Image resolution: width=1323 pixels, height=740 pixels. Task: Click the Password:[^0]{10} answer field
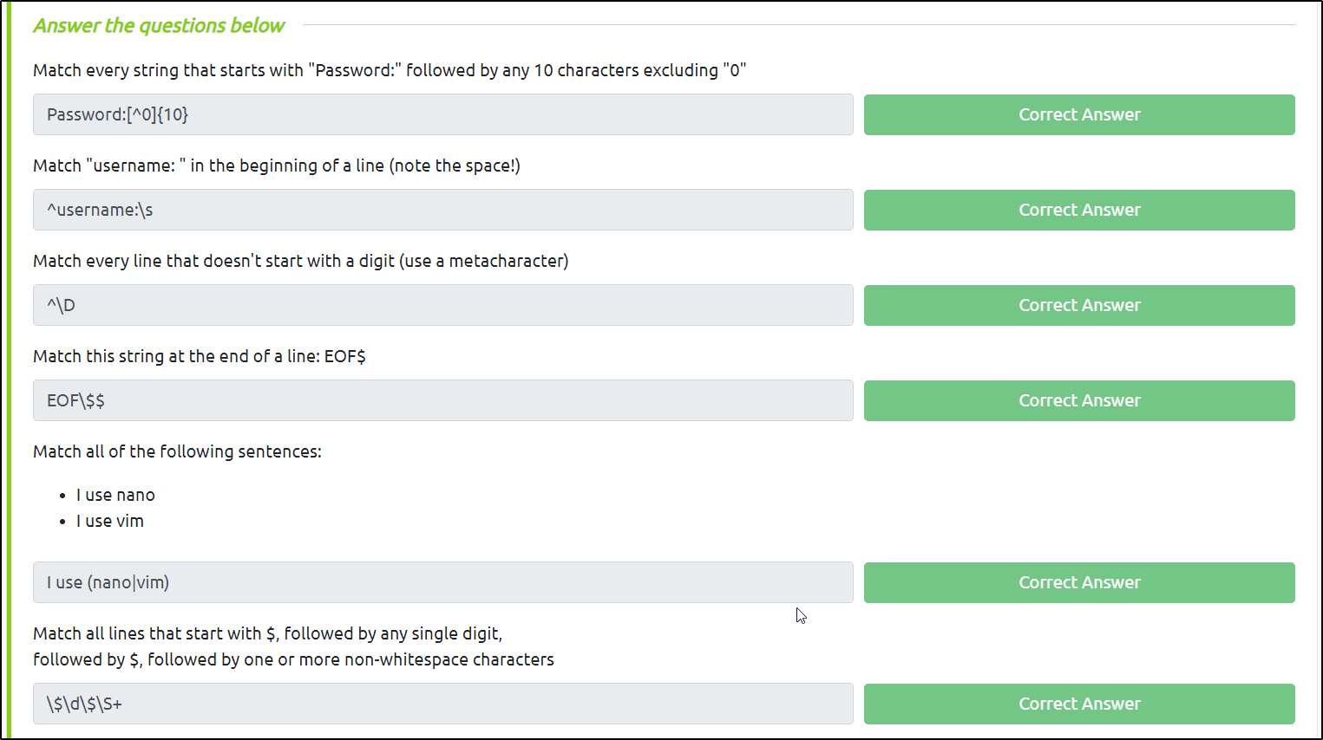442,114
